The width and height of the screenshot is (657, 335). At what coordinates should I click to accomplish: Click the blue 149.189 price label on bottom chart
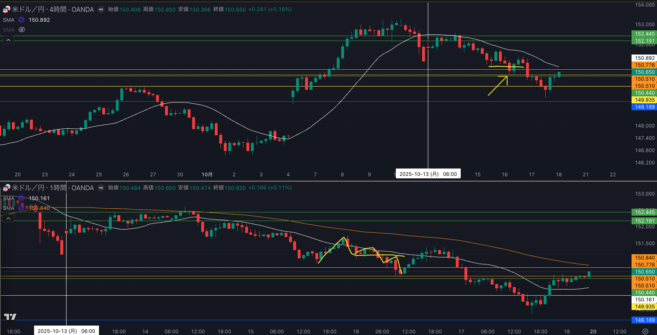pos(644,320)
